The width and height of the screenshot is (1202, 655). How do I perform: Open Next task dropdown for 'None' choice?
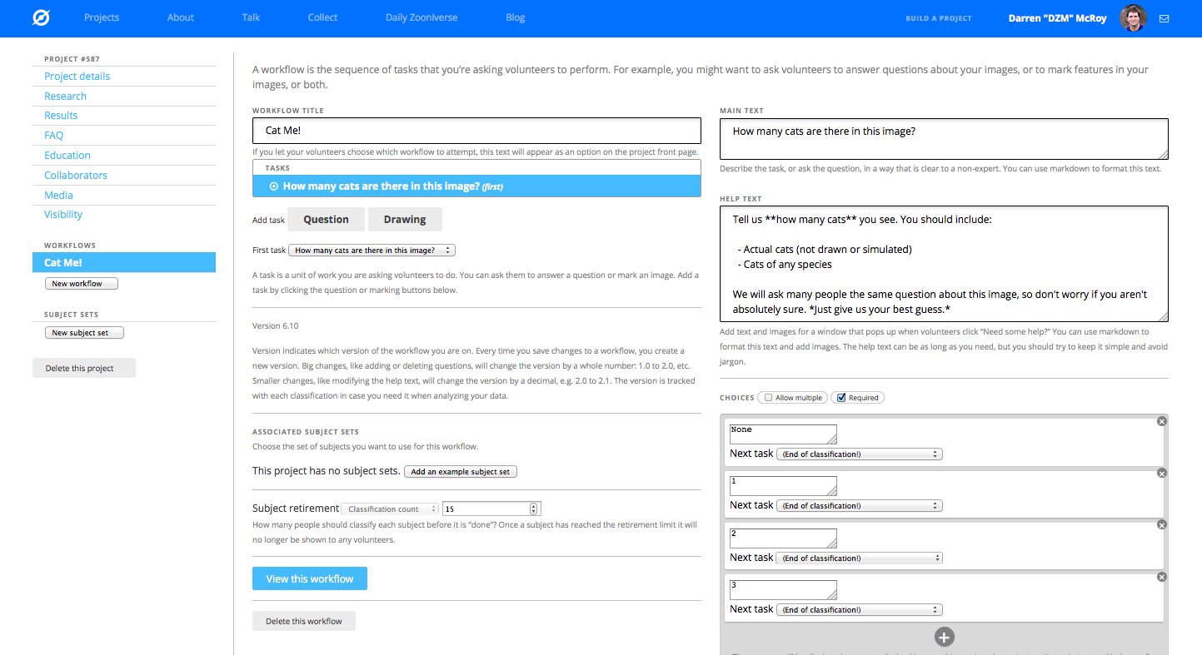click(859, 454)
